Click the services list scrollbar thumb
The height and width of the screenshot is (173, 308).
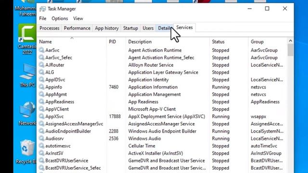[x=291, y=50]
